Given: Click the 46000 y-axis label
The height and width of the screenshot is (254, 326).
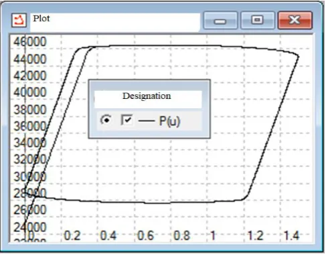Looking at the screenshot, I should (x=30, y=41).
